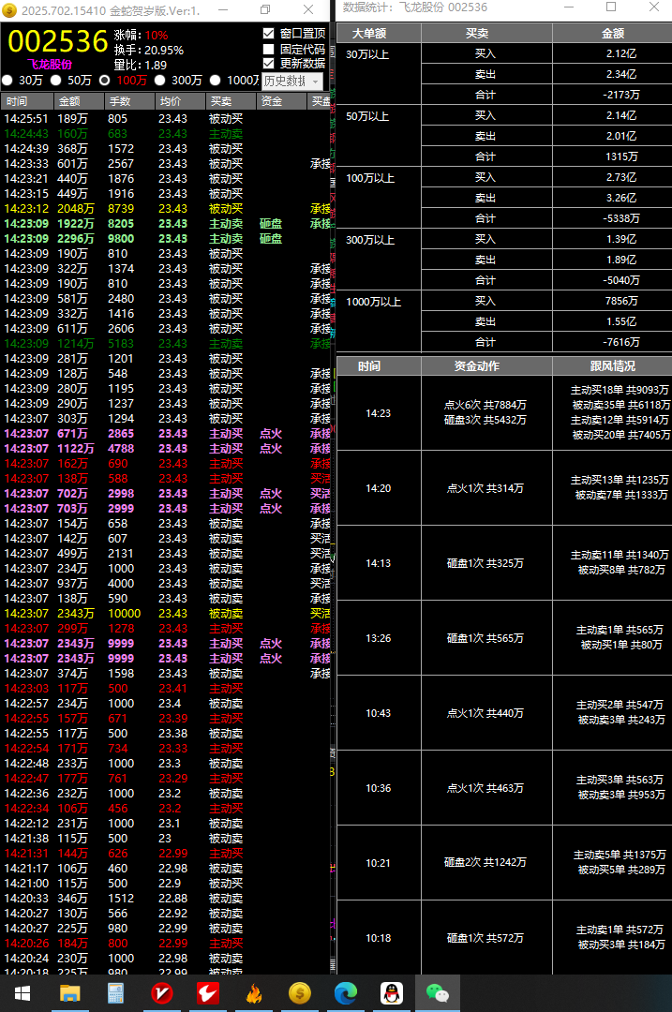Click the -5338万 total value

coord(621,218)
